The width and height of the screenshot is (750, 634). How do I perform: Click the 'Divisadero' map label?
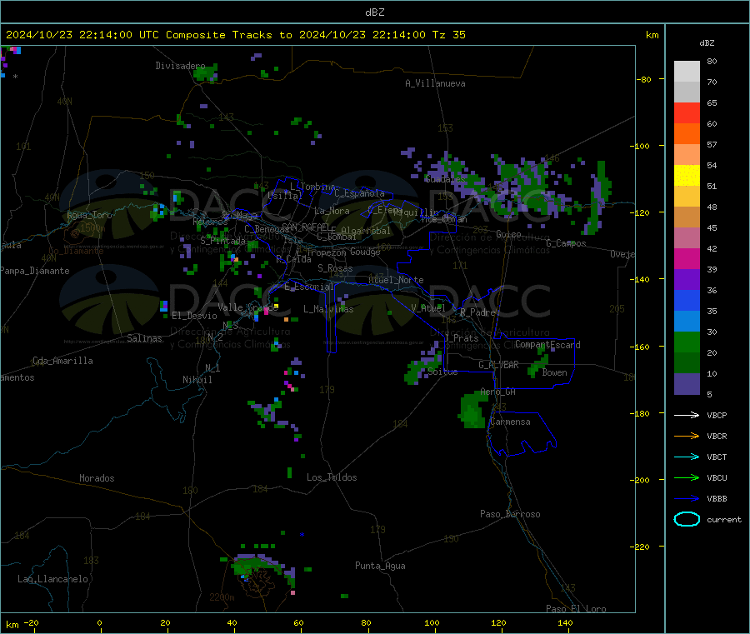[x=180, y=66]
